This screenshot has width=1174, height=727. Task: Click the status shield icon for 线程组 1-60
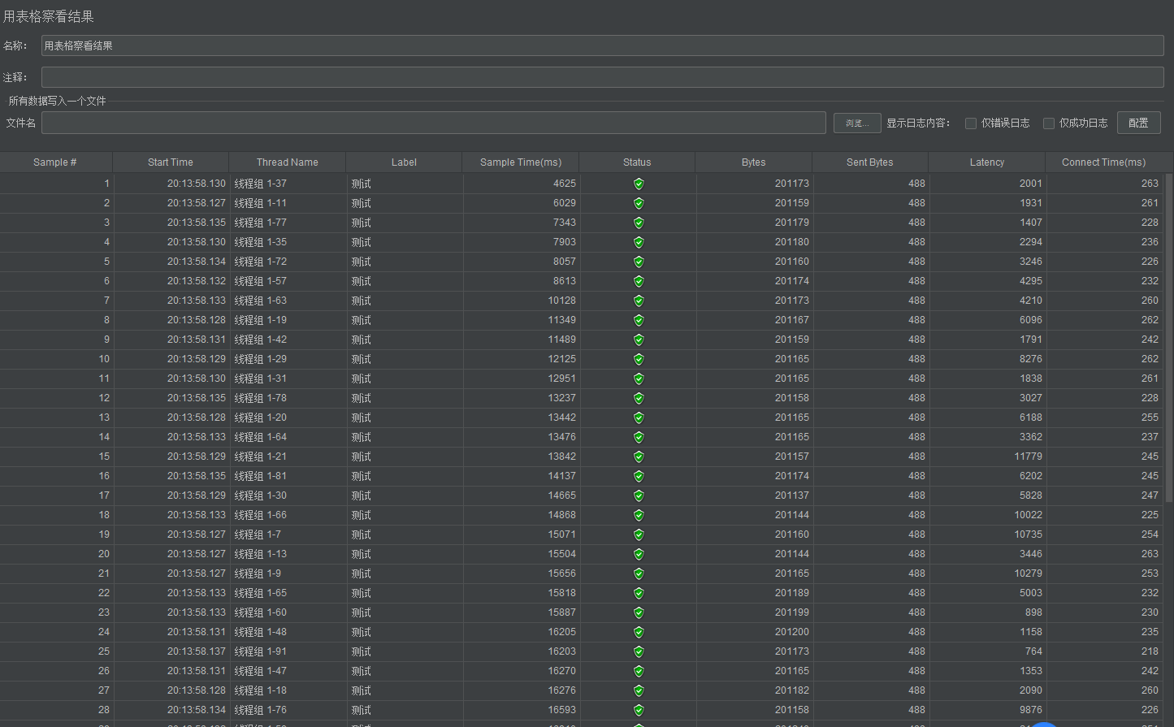[x=639, y=612]
